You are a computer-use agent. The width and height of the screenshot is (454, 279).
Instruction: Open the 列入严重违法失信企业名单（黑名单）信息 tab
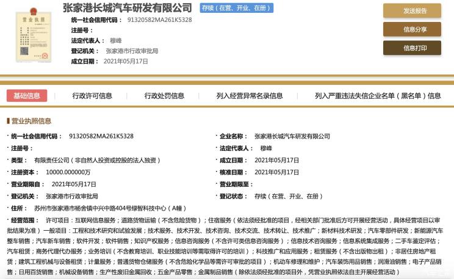coord(378,95)
